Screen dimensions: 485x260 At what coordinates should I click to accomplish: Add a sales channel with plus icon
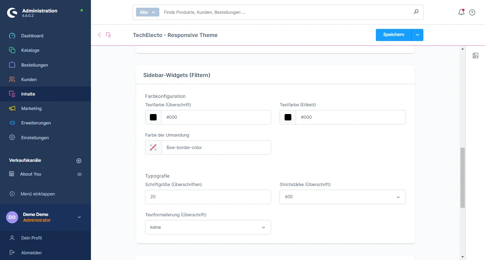79,161
